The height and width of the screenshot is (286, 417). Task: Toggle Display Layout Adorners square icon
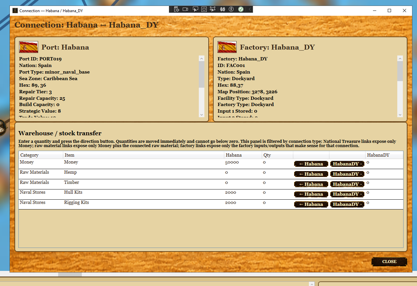204,9
